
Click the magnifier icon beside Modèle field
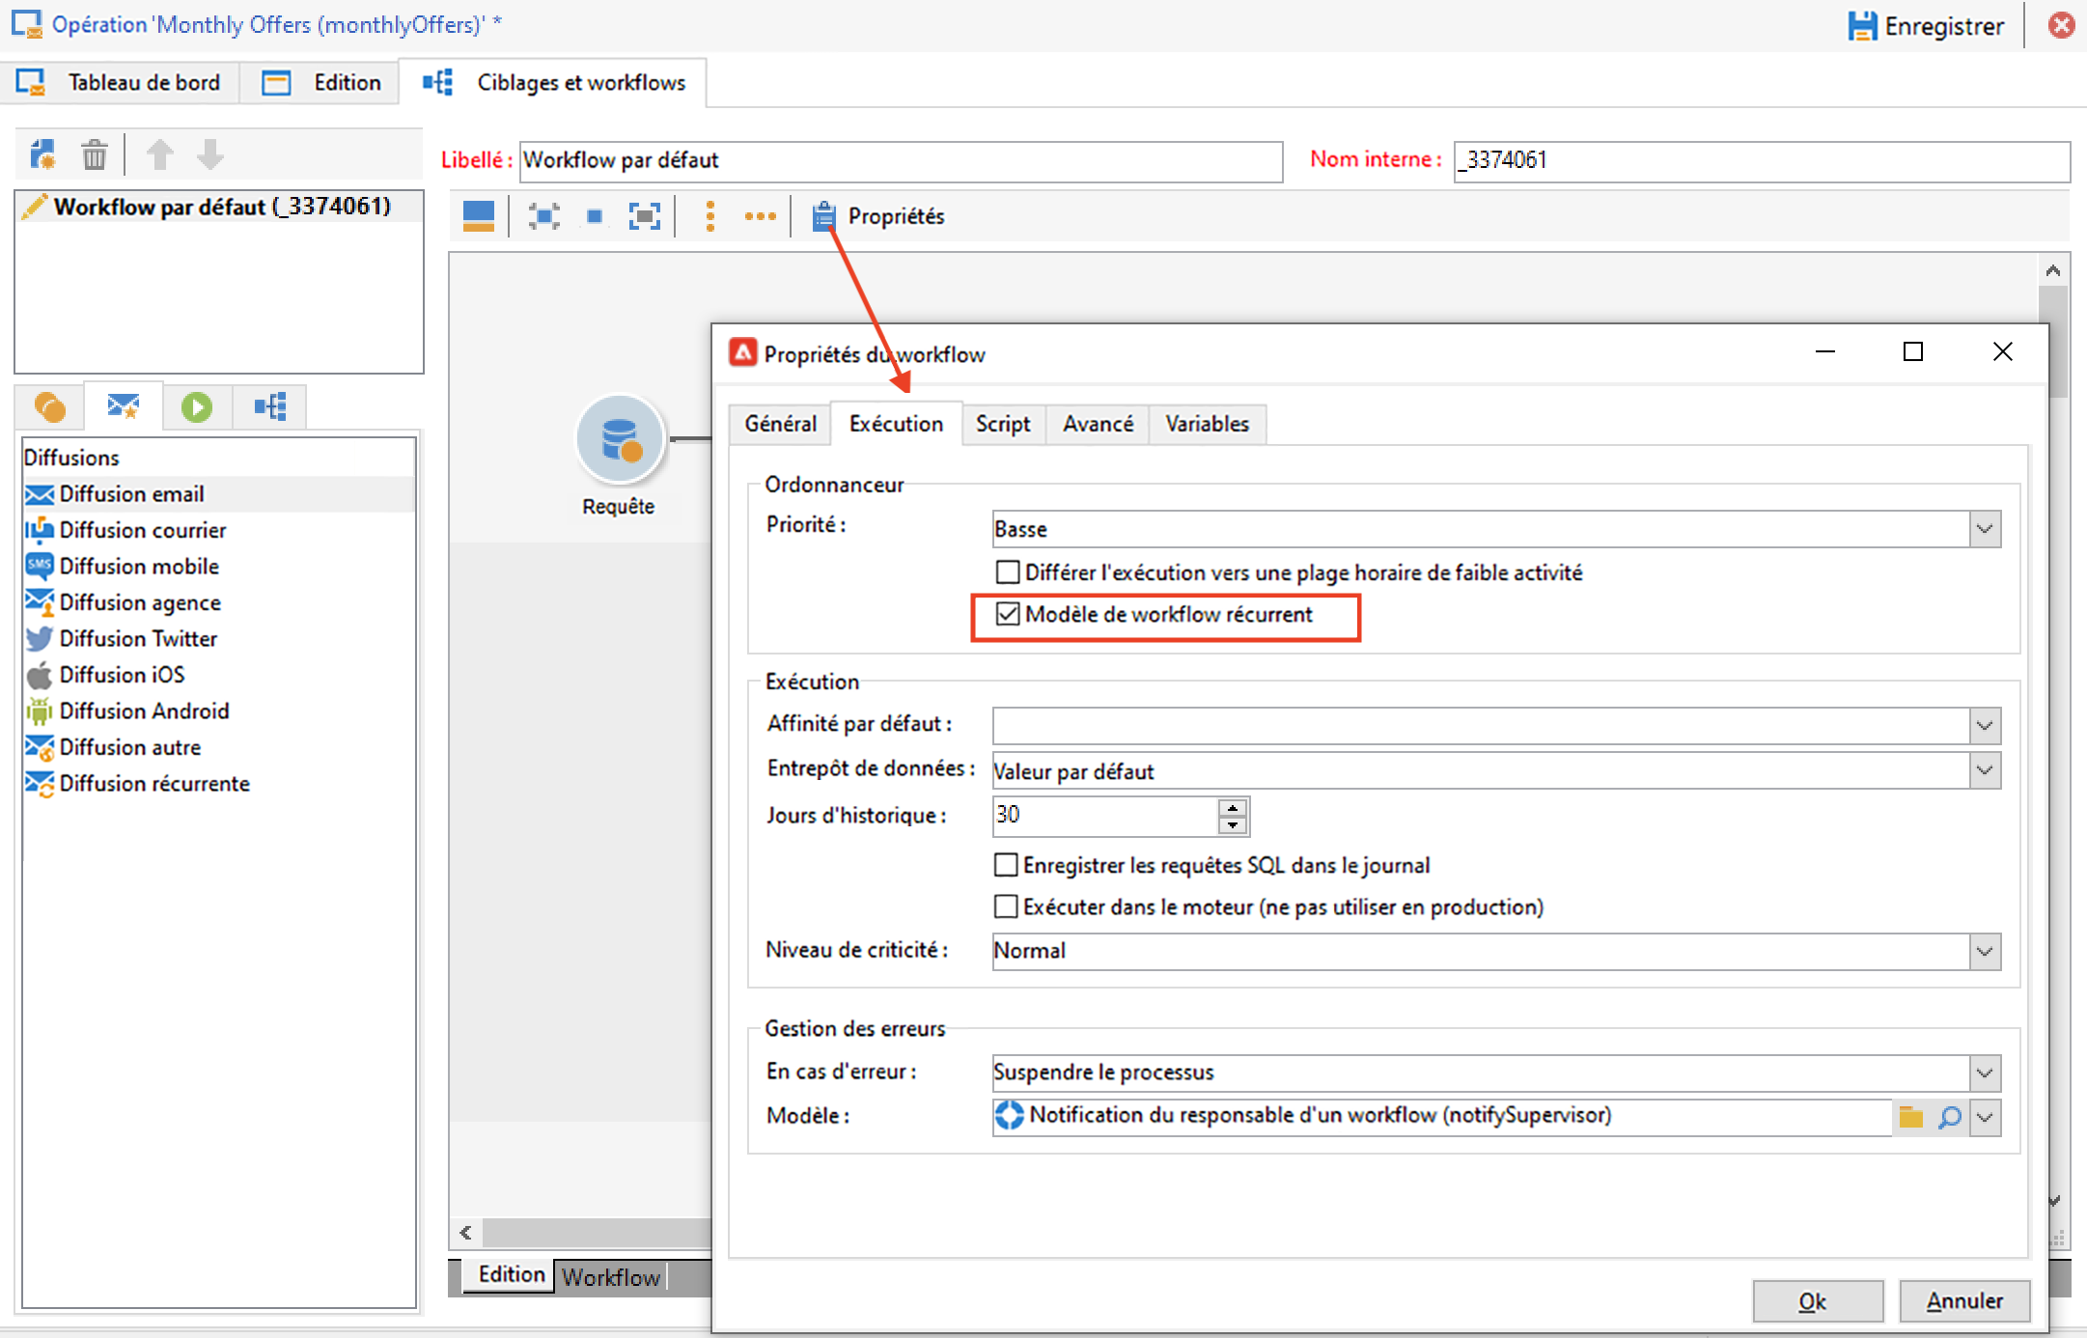coord(1949,1117)
